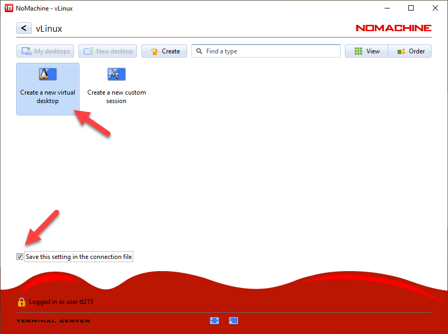Click 'Logged in as user tt215' text

(x=61, y=302)
